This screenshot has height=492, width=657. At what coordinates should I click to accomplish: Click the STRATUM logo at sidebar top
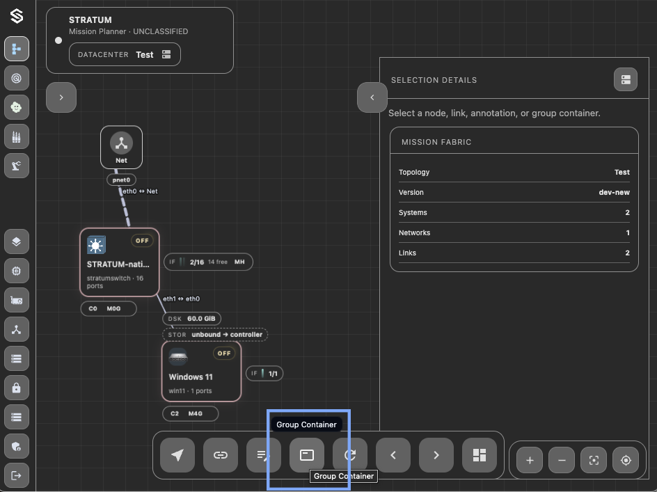pos(16,16)
